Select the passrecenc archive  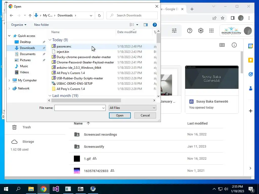64,46
